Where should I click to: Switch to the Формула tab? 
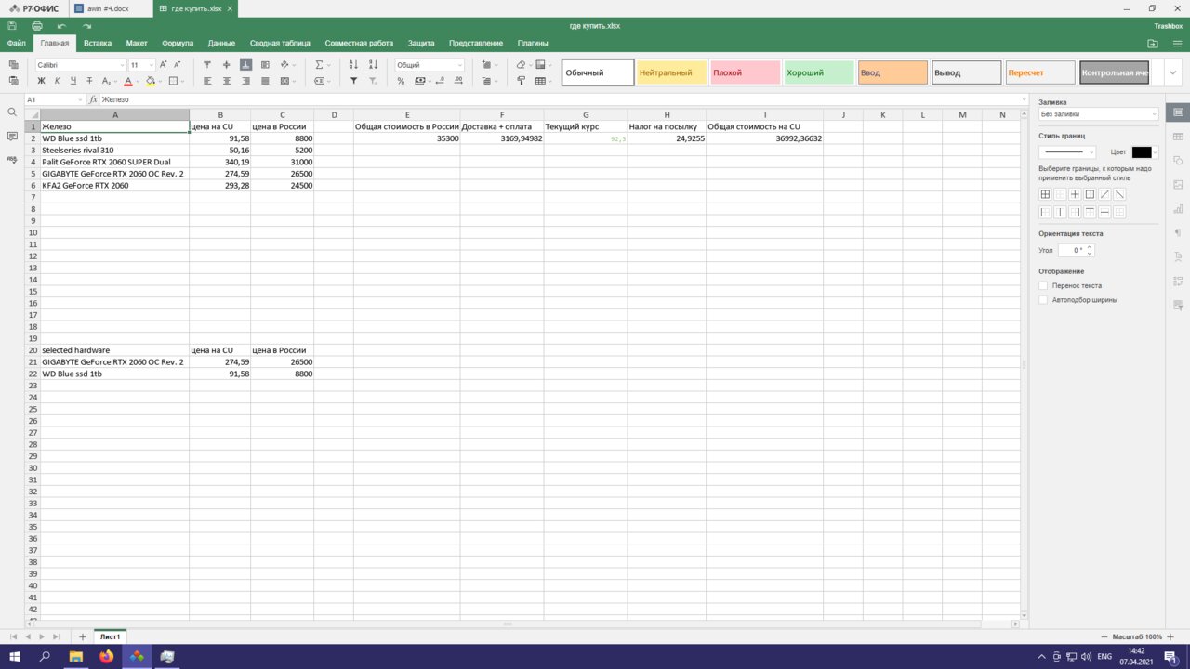pyautogui.click(x=178, y=44)
